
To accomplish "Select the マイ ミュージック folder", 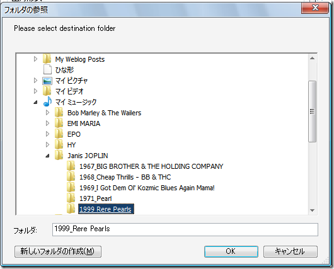I will pyautogui.click(x=76, y=102).
